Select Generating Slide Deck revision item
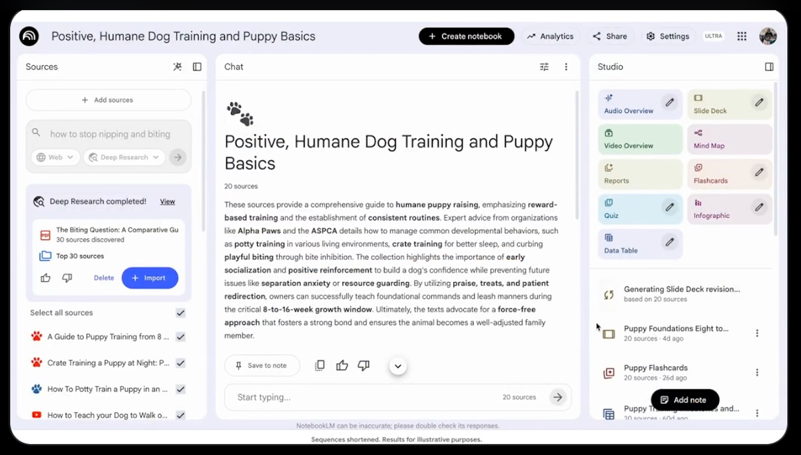The width and height of the screenshot is (801, 455). [681, 294]
